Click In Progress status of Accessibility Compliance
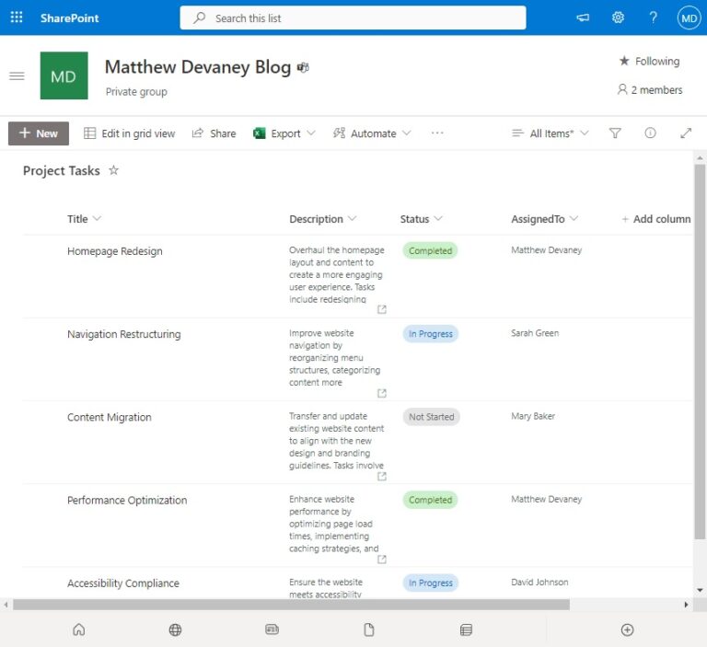 pos(431,583)
